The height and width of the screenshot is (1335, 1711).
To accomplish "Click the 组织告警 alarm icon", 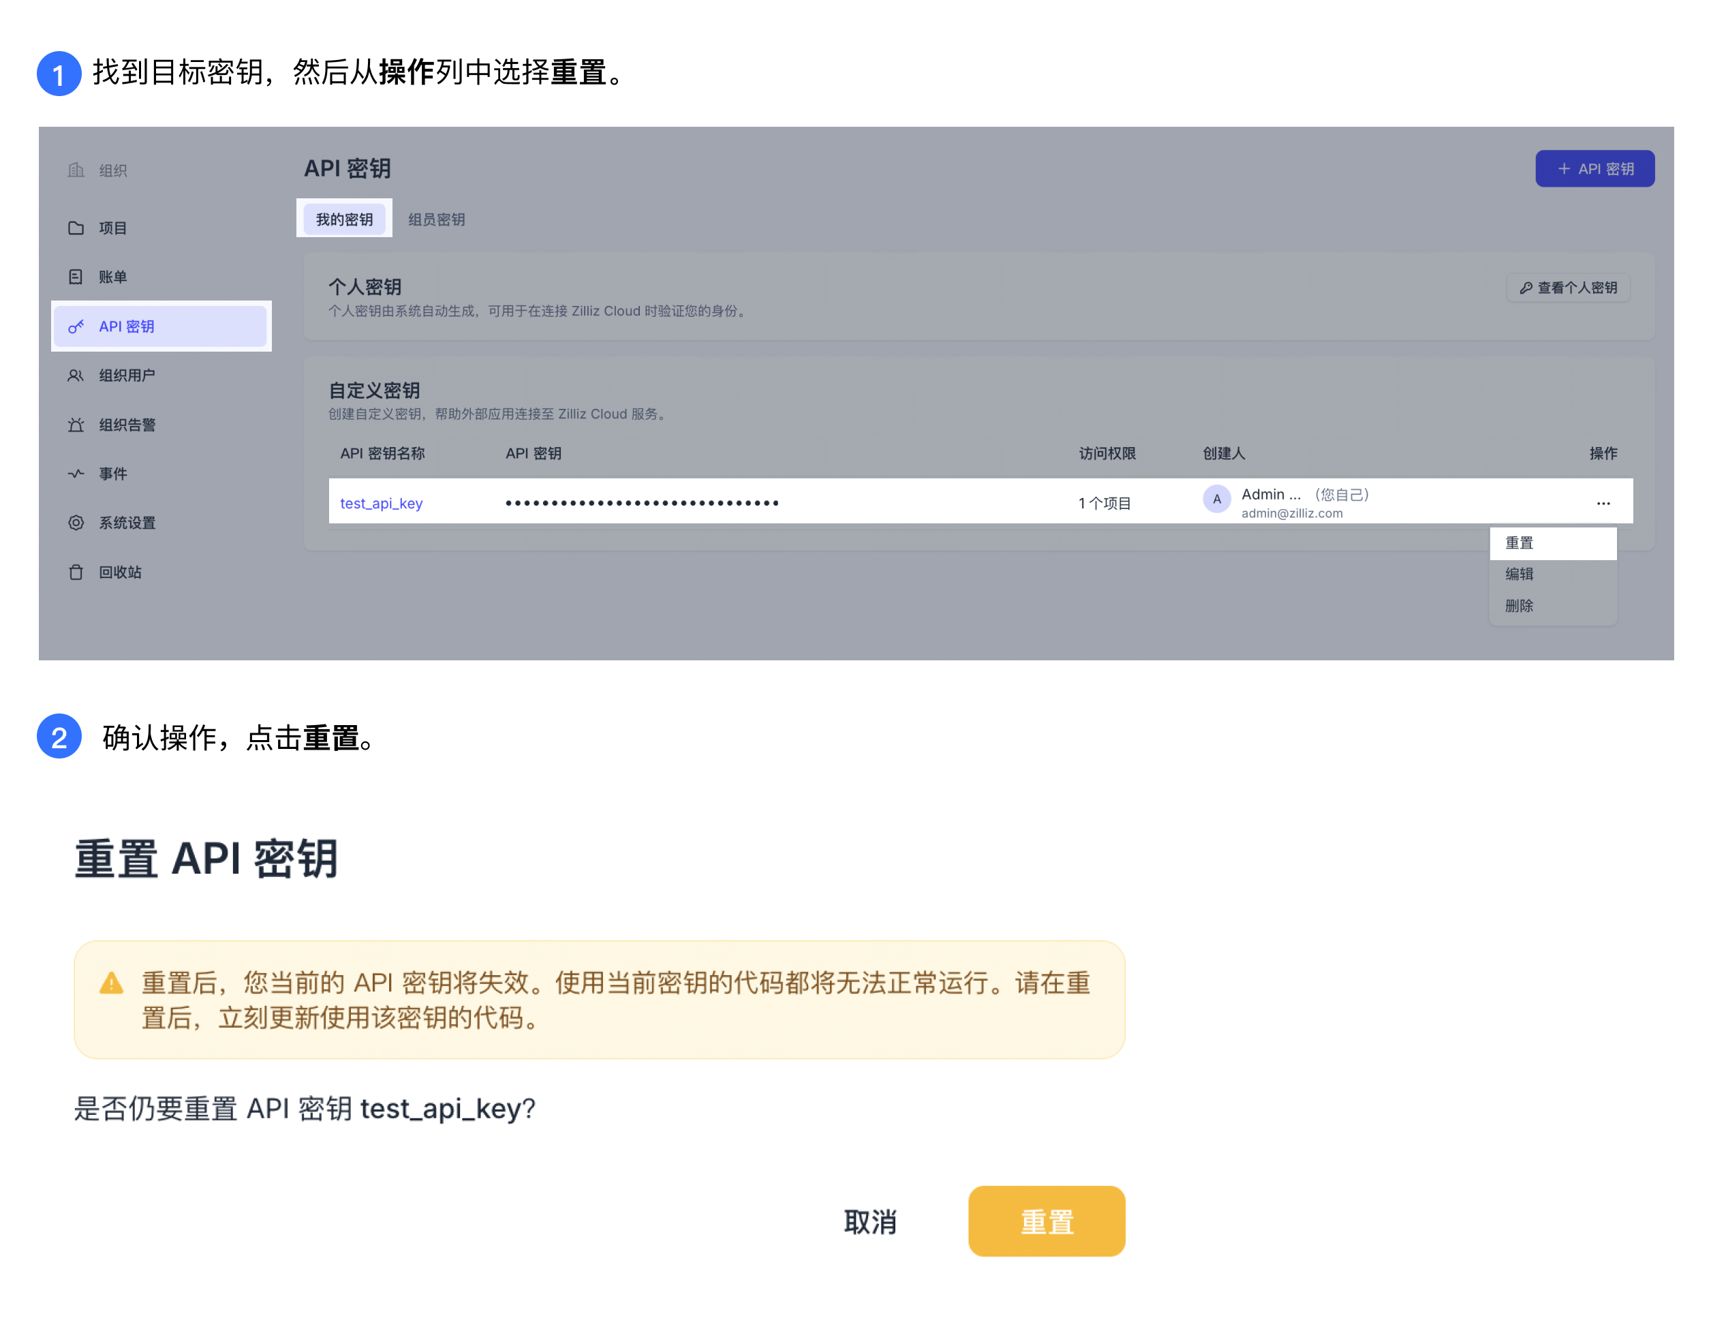I will (x=76, y=425).
